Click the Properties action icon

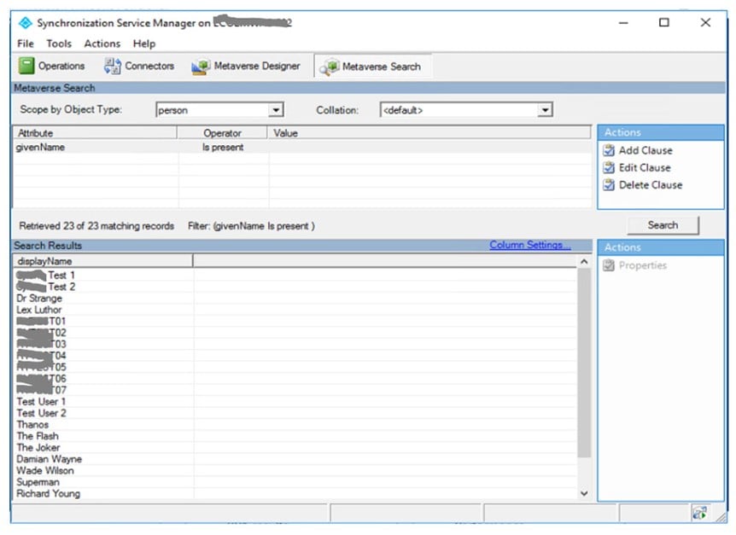[609, 265]
